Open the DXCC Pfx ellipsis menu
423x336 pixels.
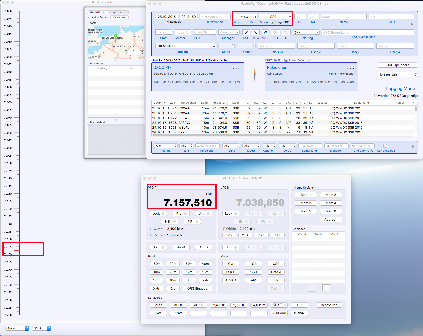click(236, 68)
